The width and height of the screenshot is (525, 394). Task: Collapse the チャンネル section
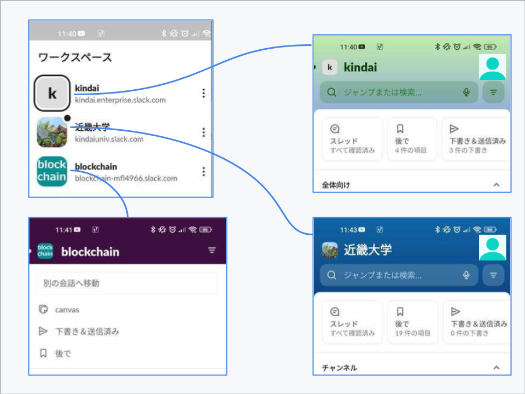[x=496, y=368]
